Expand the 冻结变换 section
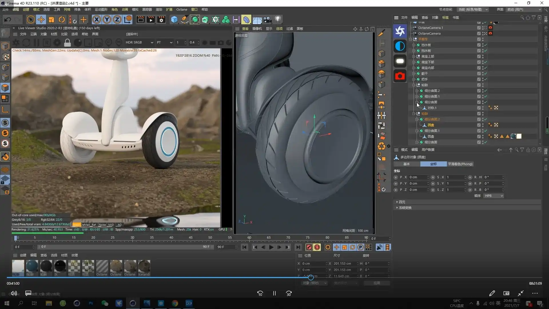Image resolution: width=549 pixels, height=309 pixels. tap(405, 208)
